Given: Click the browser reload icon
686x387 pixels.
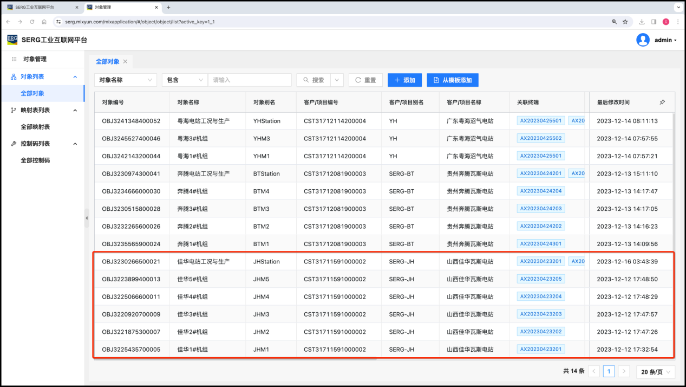Looking at the screenshot, I should click(x=32, y=22).
